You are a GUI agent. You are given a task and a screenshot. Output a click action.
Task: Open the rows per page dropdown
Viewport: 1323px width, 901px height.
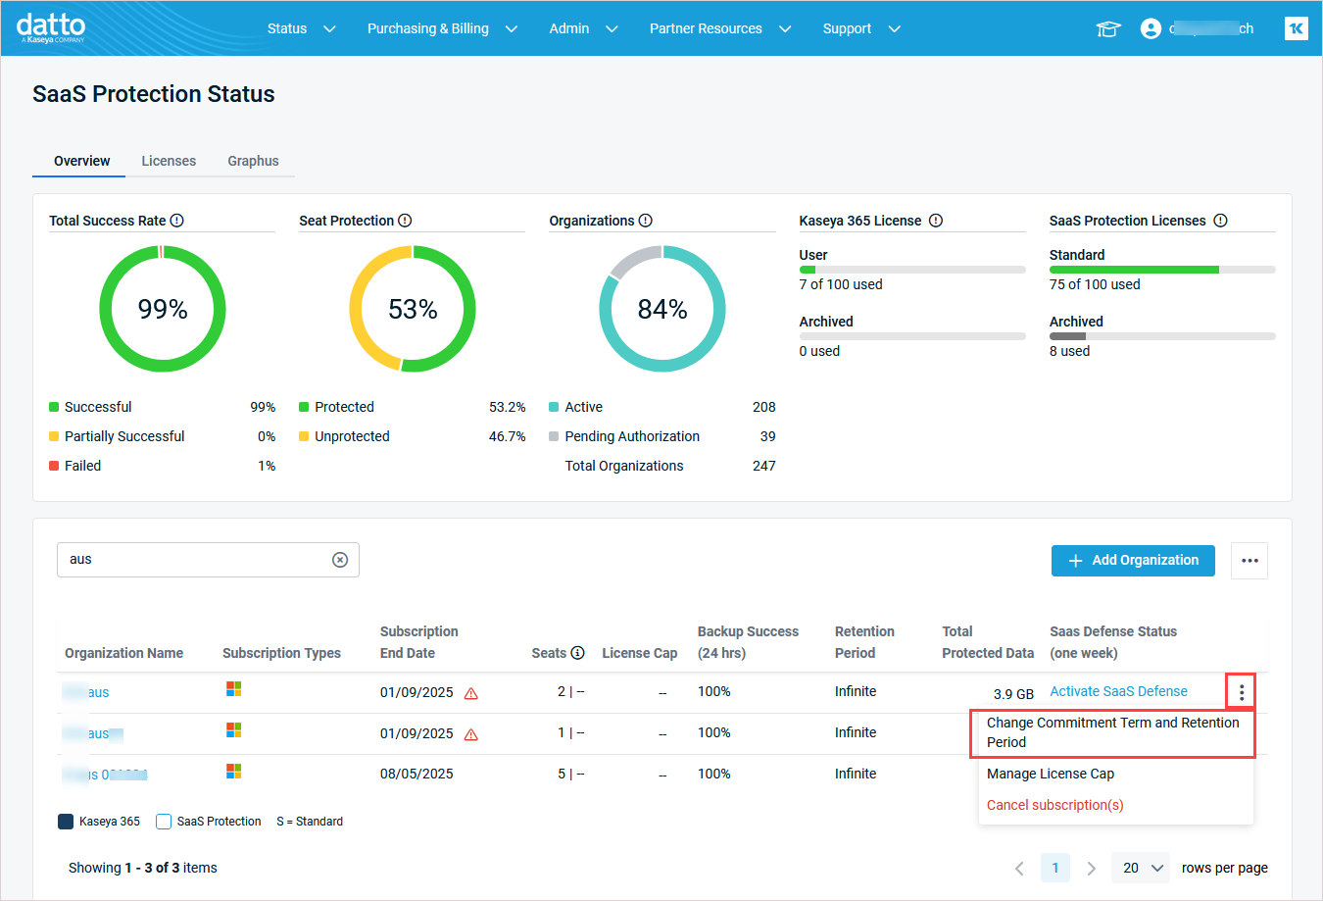pyautogui.click(x=1143, y=868)
